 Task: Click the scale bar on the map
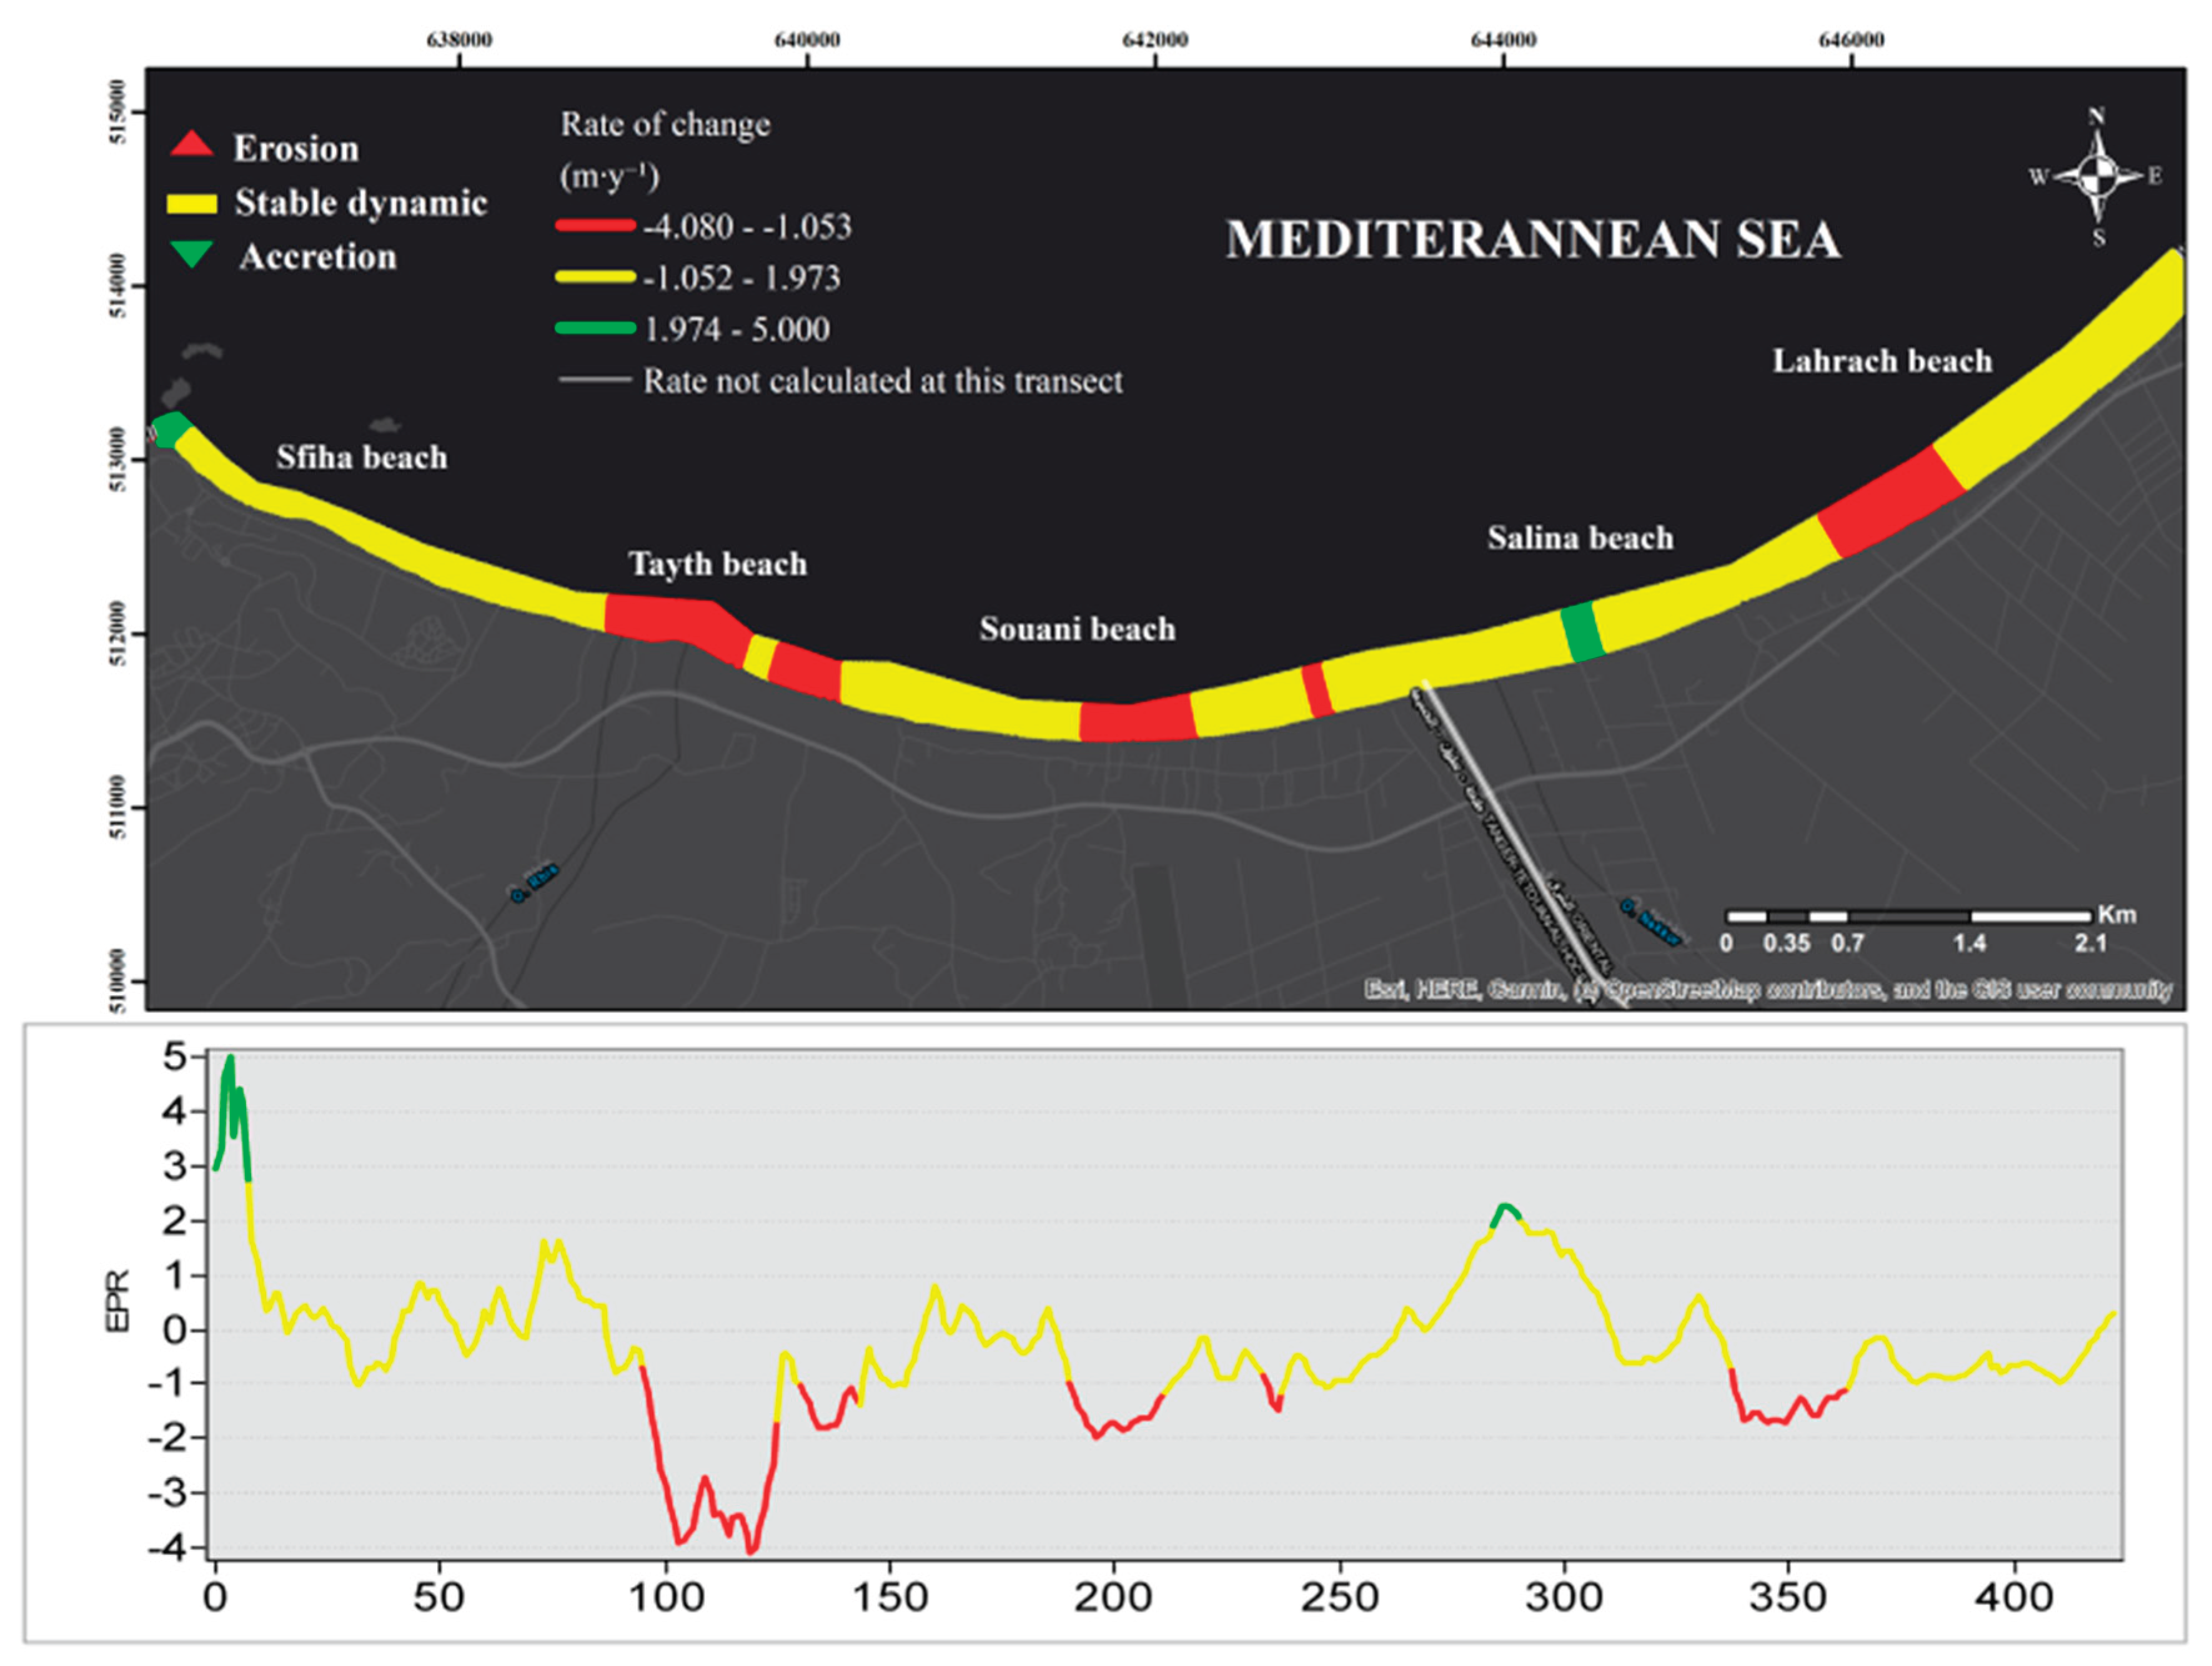[1909, 917]
